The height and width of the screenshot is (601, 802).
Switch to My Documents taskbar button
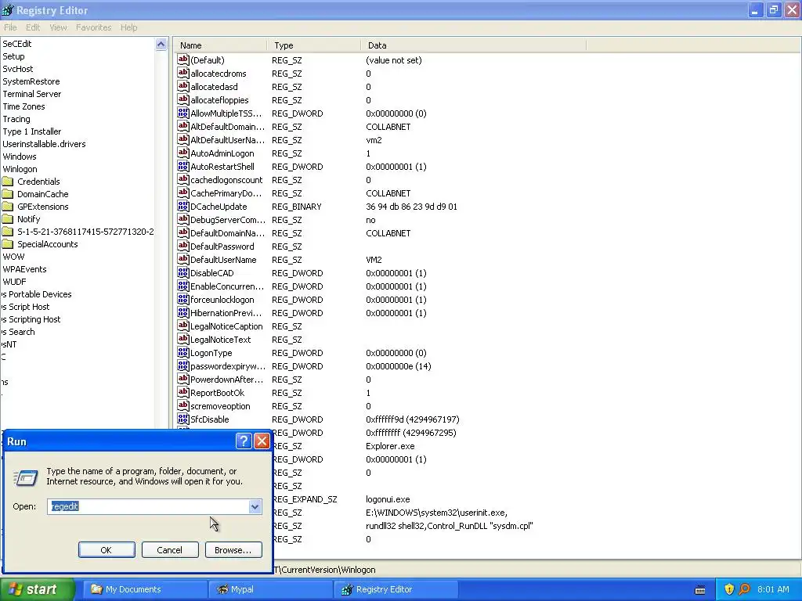[x=145, y=589]
